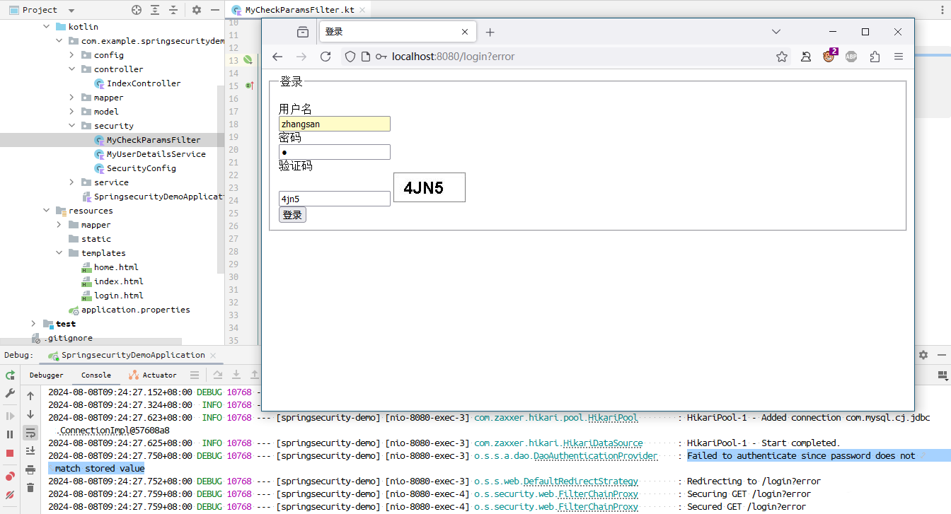
Task: Print the console output
Action: [x=30, y=469]
